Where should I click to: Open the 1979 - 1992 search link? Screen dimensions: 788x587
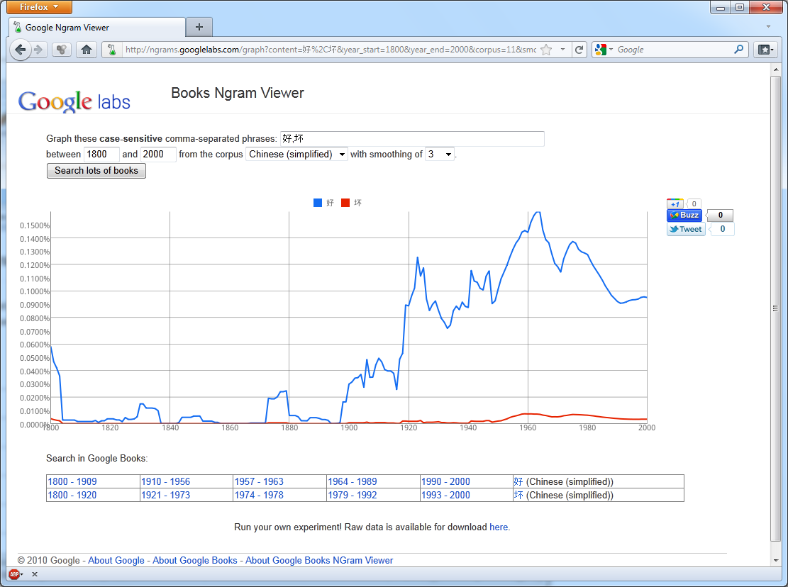point(353,495)
